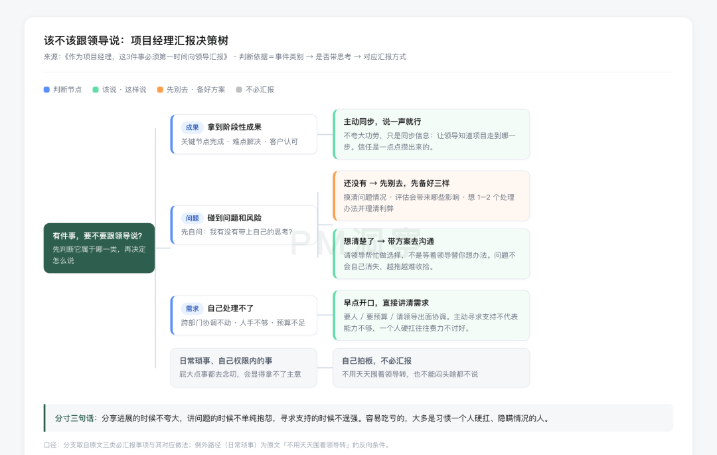Screen dimensions: 717x455
Task: Click text 不用天天围着领导转，也不能闷头啥都不说
Action: click(410, 374)
